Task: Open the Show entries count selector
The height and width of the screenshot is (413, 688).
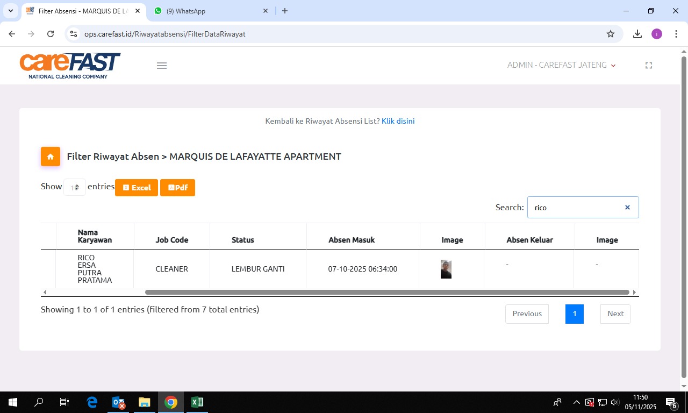Action: (x=75, y=187)
